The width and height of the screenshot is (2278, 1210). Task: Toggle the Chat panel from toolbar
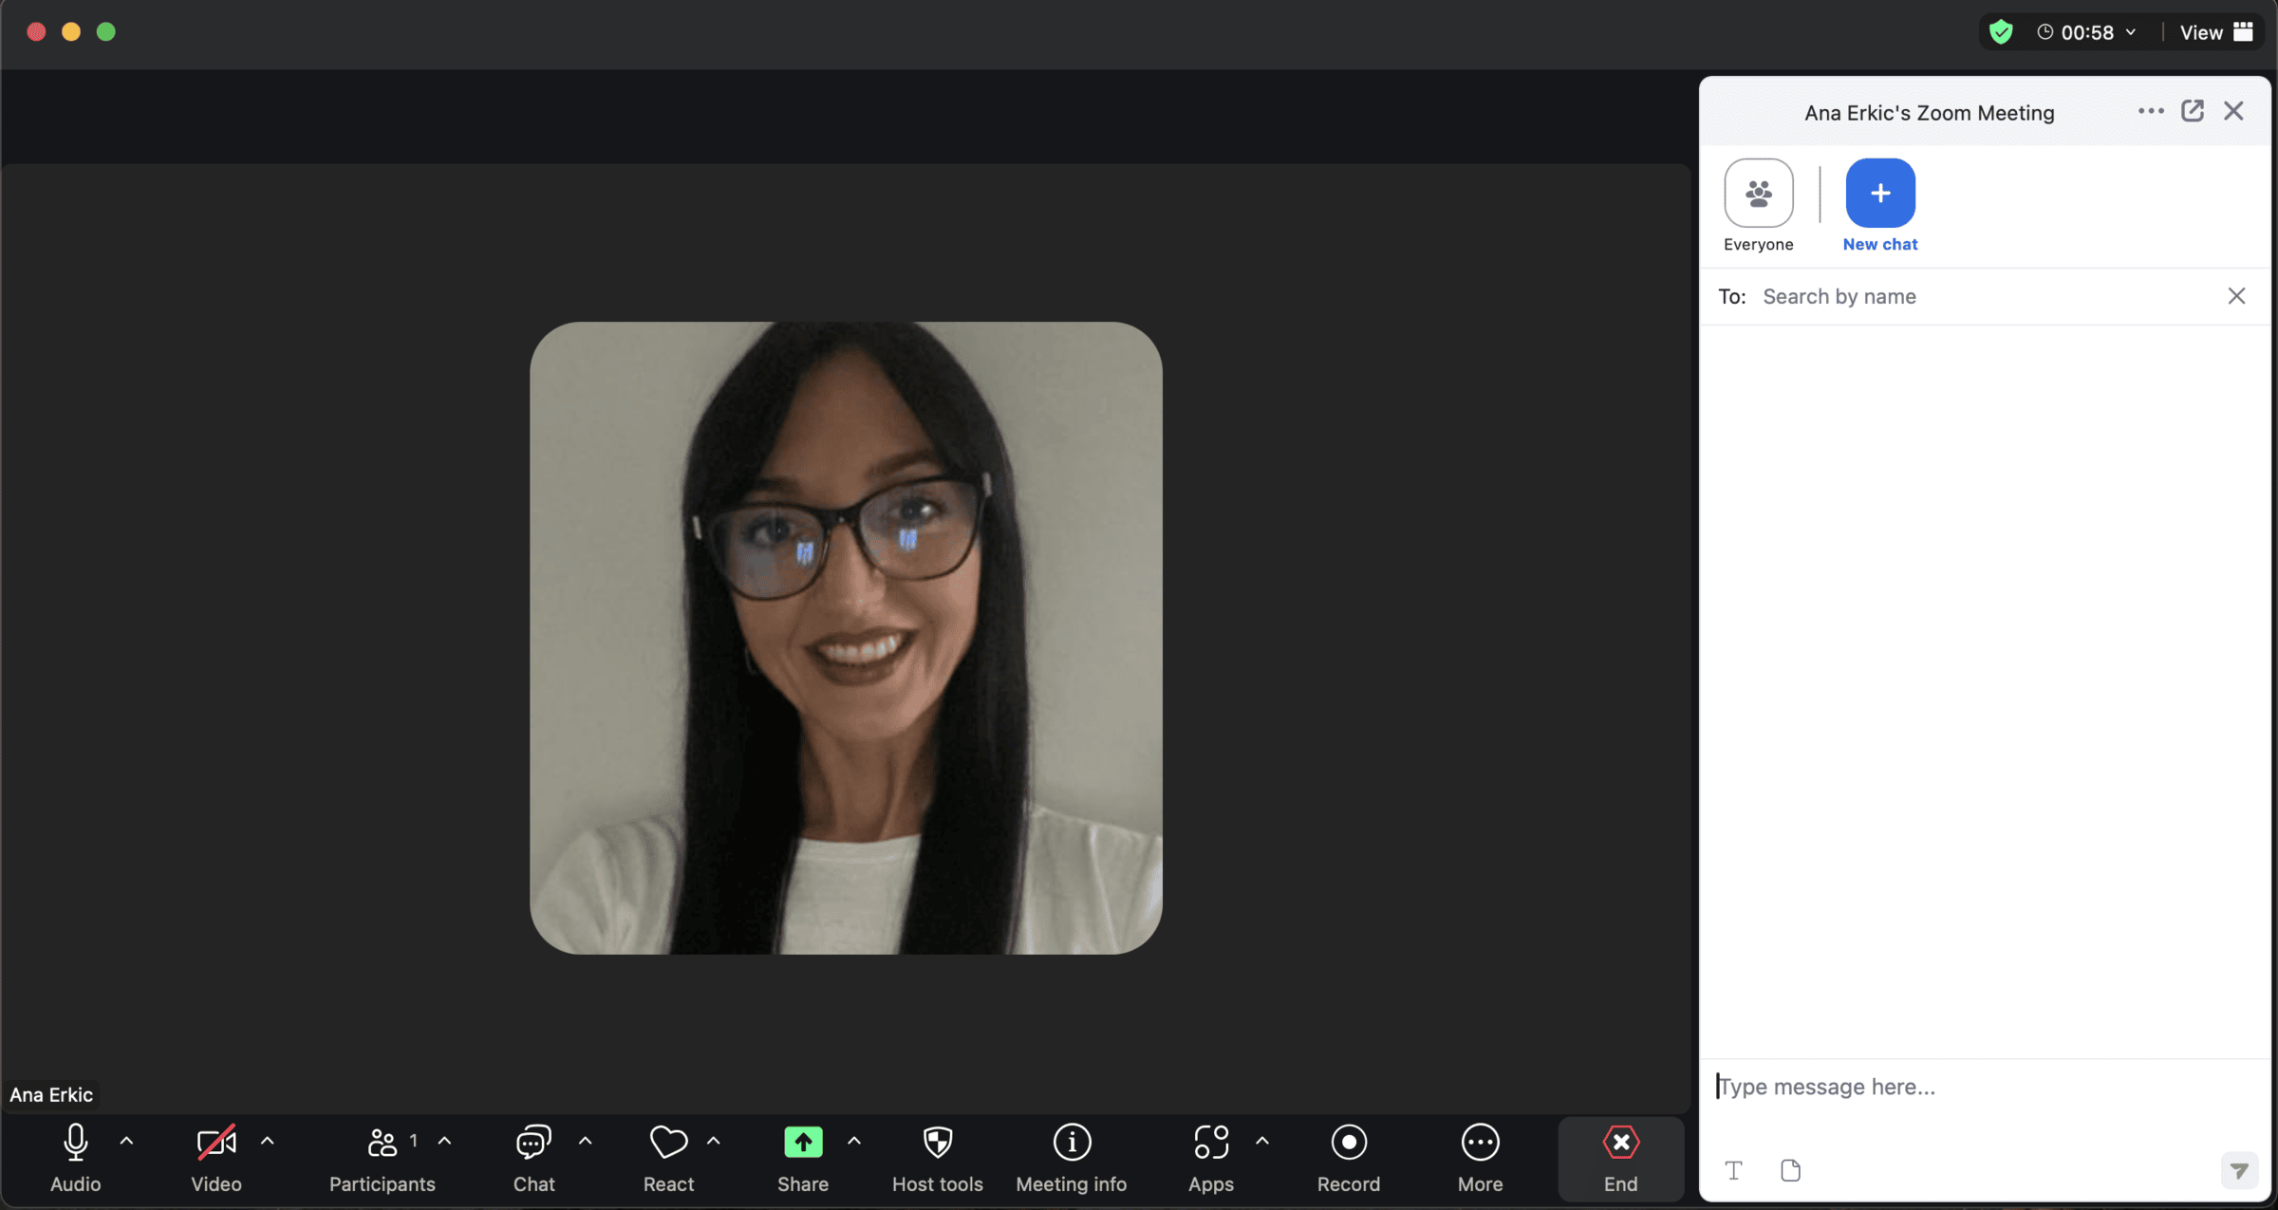(x=533, y=1158)
